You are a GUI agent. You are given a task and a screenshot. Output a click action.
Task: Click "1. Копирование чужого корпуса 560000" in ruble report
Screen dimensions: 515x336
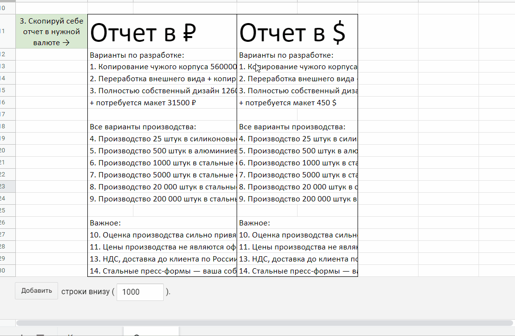click(162, 67)
